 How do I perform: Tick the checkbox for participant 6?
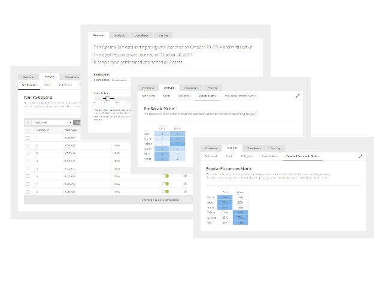pyautogui.click(x=28, y=176)
